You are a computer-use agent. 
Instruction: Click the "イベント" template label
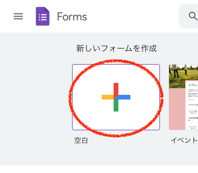[x=184, y=140]
